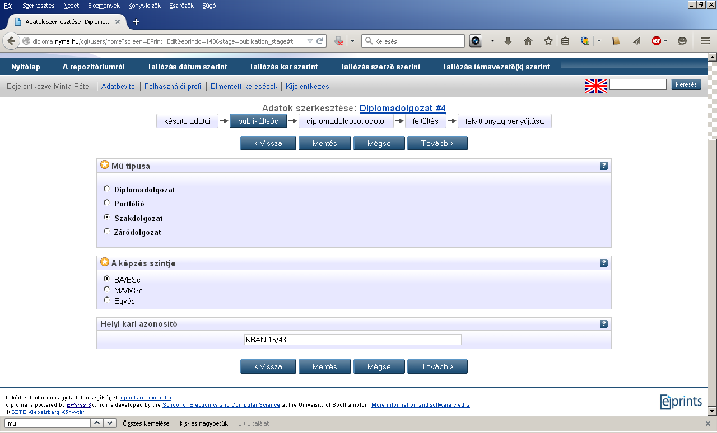This screenshot has width=717, height=433.
Task: Go to the Nyitólap navigation item
Action: (x=26, y=67)
